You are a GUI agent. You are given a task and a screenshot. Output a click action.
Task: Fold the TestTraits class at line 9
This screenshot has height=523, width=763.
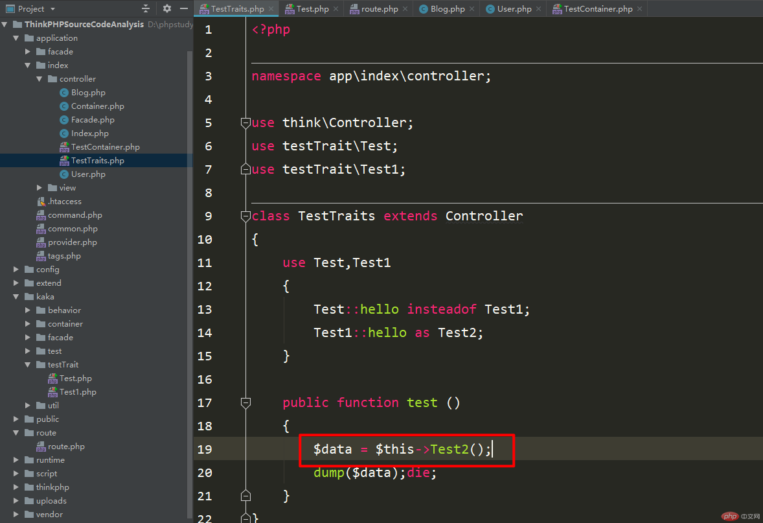point(245,216)
